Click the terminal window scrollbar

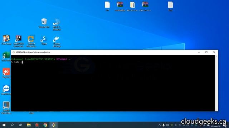click(x=216, y=83)
